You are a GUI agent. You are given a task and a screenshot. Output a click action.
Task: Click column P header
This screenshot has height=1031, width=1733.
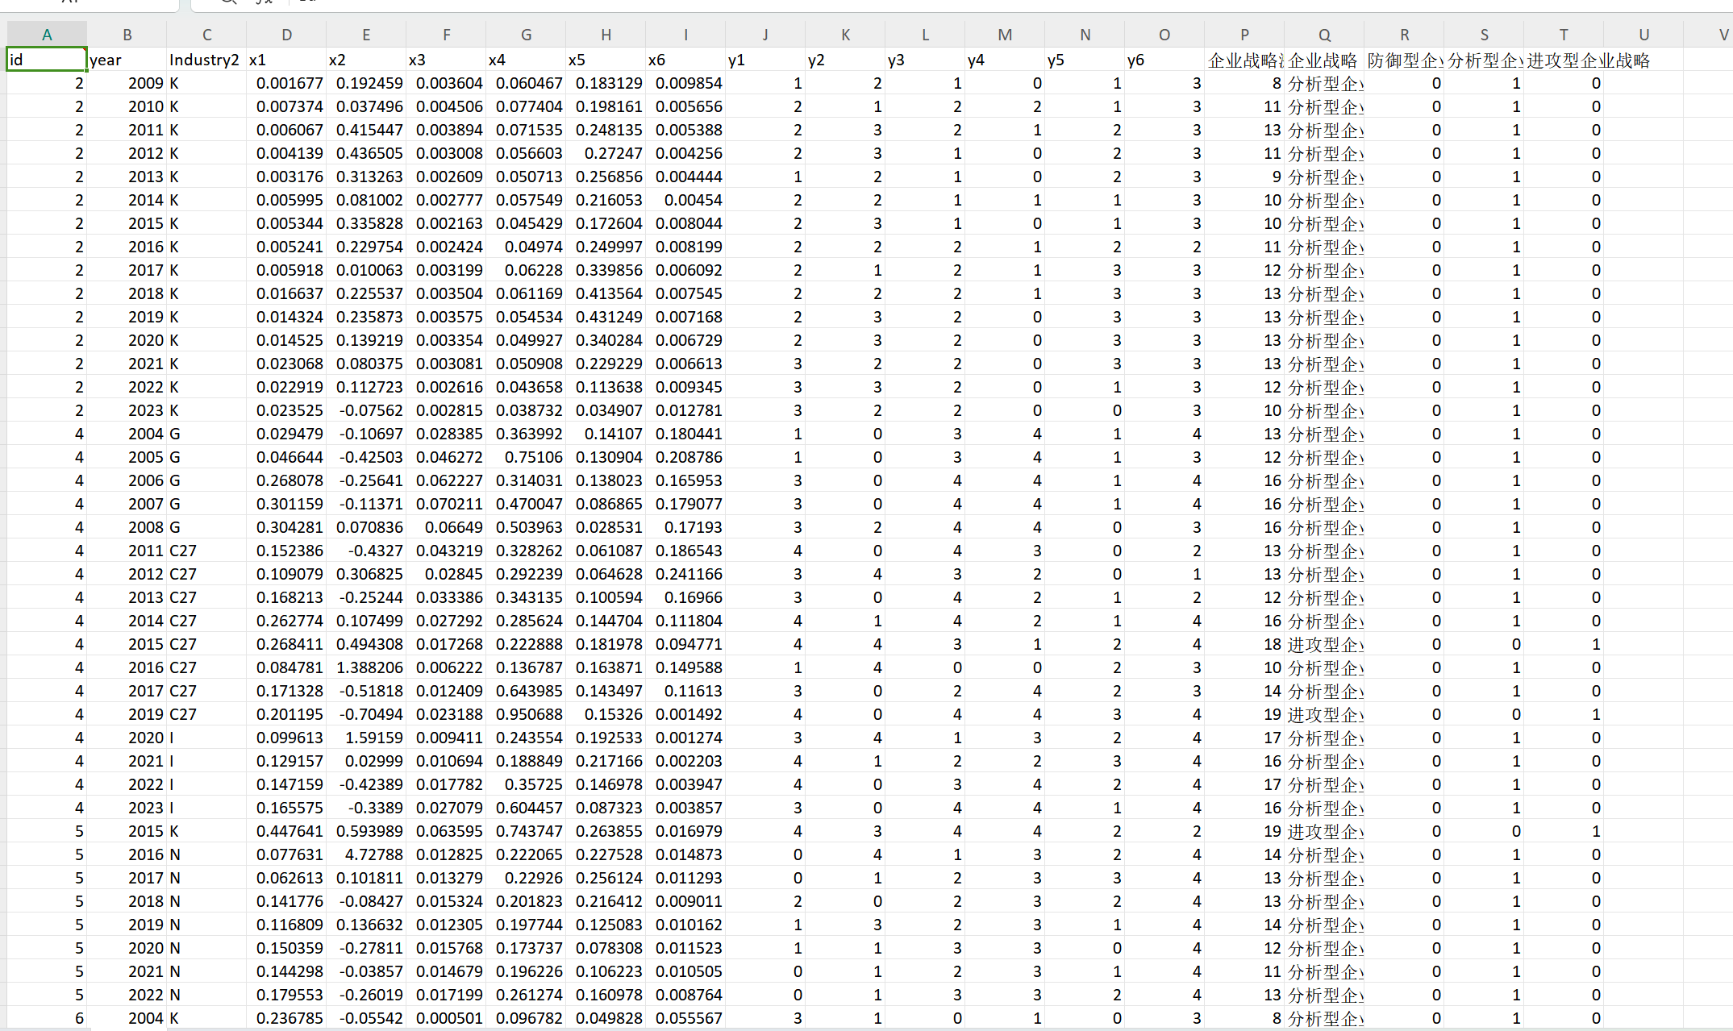coord(1244,35)
